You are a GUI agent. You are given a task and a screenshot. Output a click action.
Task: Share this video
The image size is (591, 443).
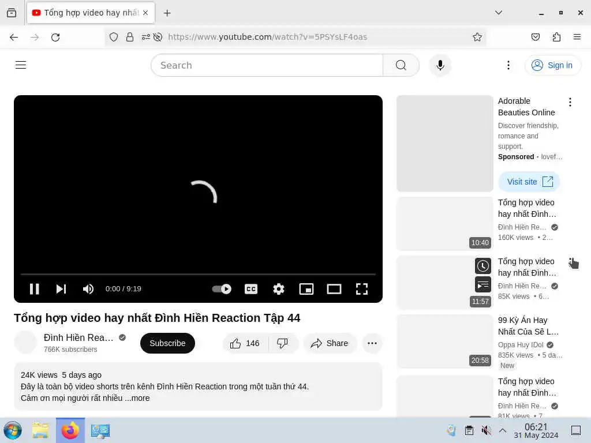coord(330,343)
